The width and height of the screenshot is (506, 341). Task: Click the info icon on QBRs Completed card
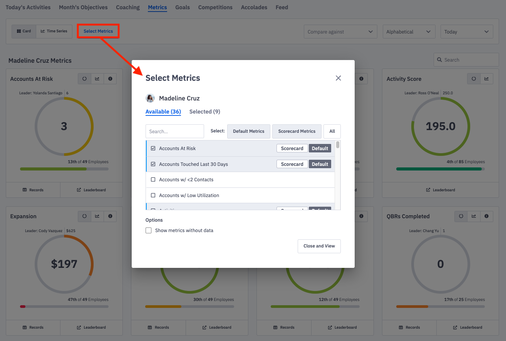[486, 216]
